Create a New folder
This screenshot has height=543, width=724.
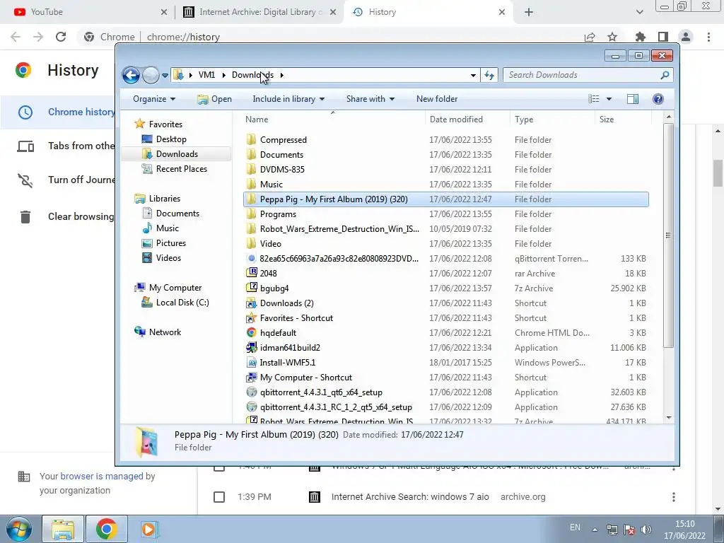point(437,99)
